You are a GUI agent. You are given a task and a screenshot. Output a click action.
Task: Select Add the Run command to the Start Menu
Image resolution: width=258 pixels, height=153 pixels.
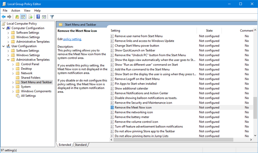[142, 69]
